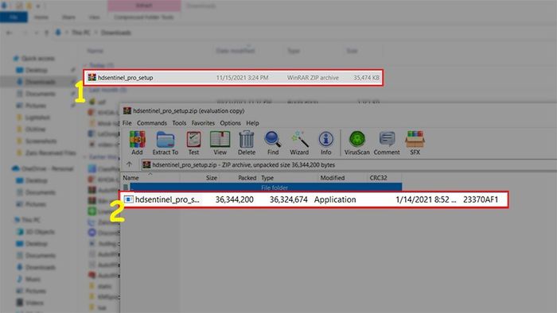This screenshot has height=313, width=557.
Task: Open Quick access in Explorer sidebar
Action: (x=38, y=58)
